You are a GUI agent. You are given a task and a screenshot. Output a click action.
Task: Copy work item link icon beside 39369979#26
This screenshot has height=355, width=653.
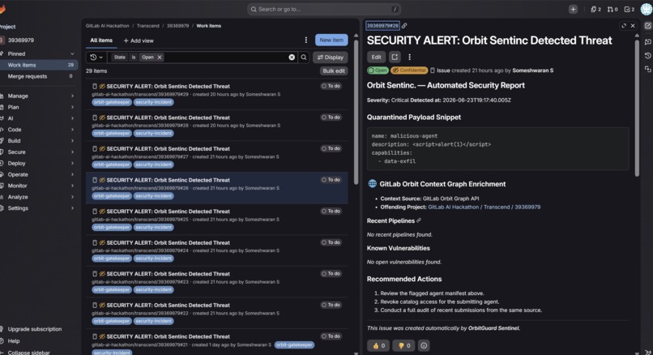(x=404, y=25)
